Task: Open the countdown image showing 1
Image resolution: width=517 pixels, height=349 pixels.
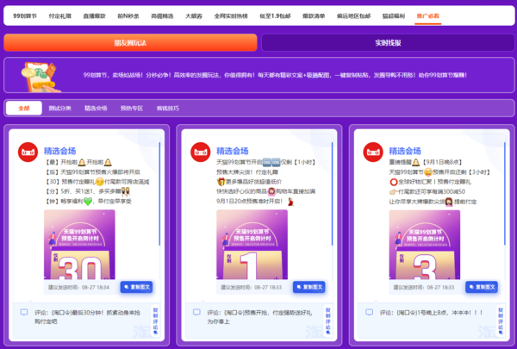Action: (x=252, y=245)
